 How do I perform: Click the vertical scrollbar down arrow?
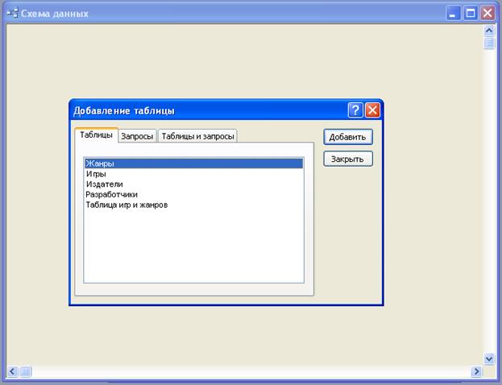click(x=488, y=358)
